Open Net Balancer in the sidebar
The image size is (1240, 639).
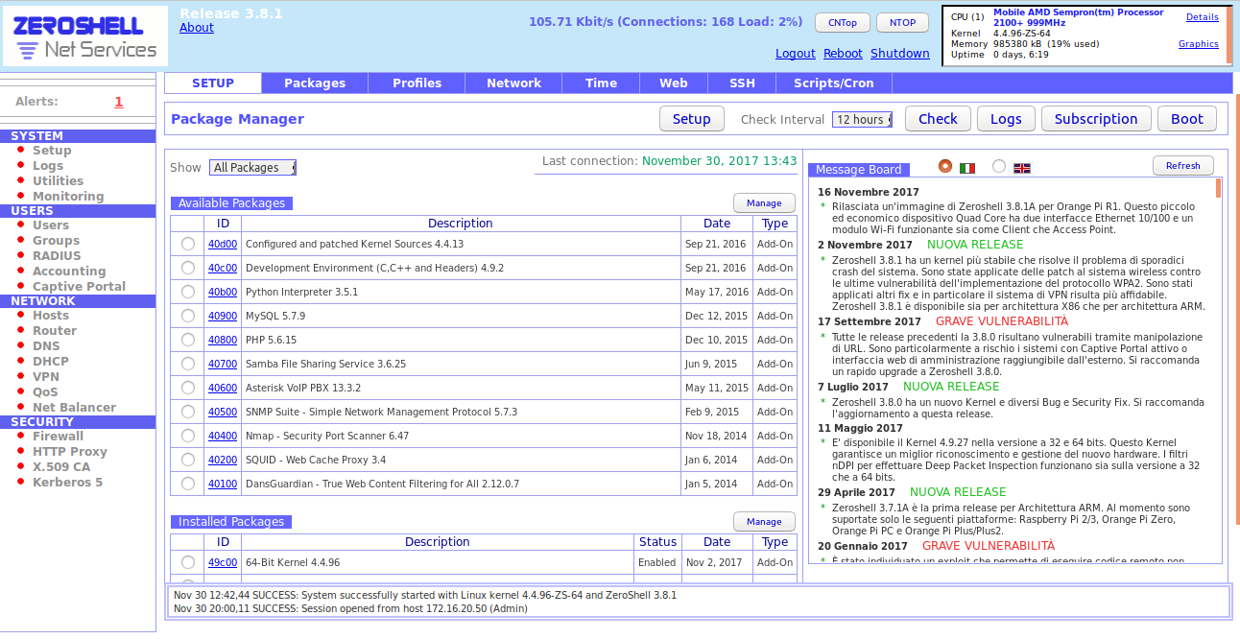click(x=74, y=408)
